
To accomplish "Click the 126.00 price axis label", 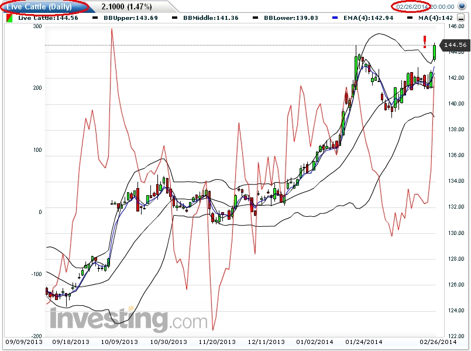I will (456, 285).
